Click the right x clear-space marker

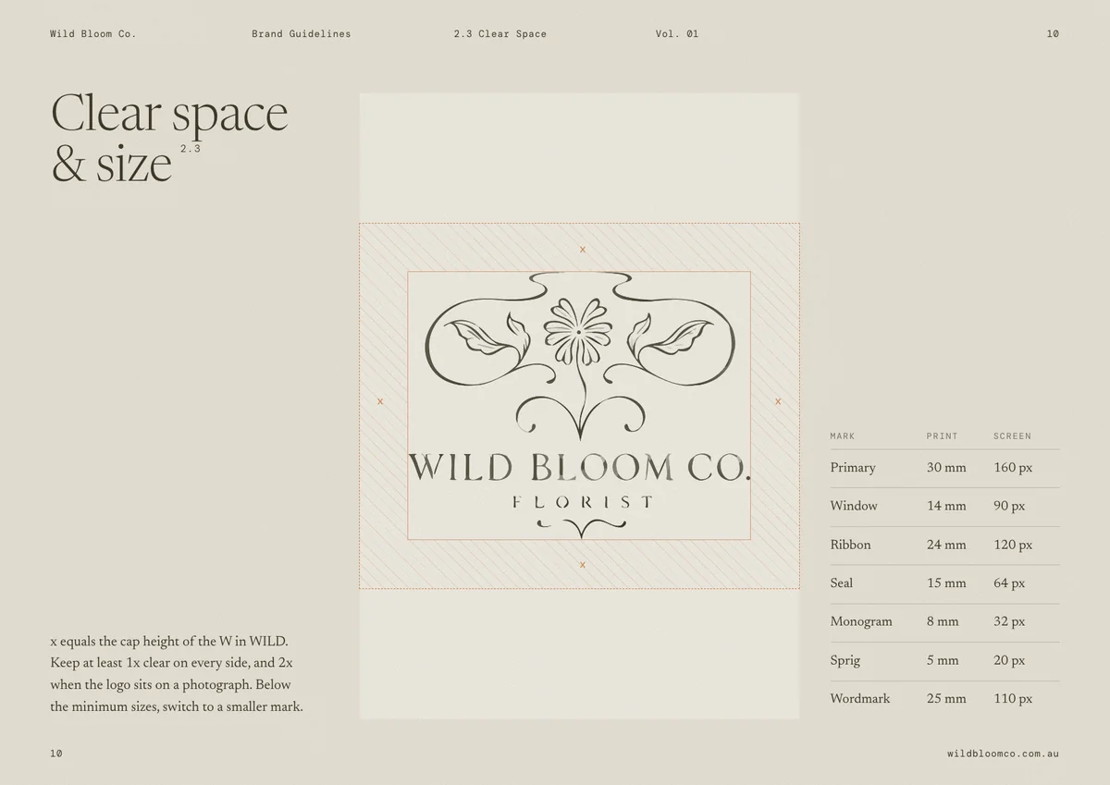click(778, 402)
